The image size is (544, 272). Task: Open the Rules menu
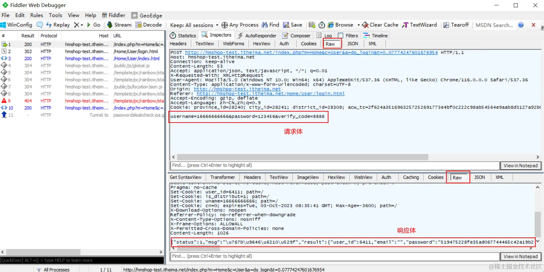(x=37, y=15)
